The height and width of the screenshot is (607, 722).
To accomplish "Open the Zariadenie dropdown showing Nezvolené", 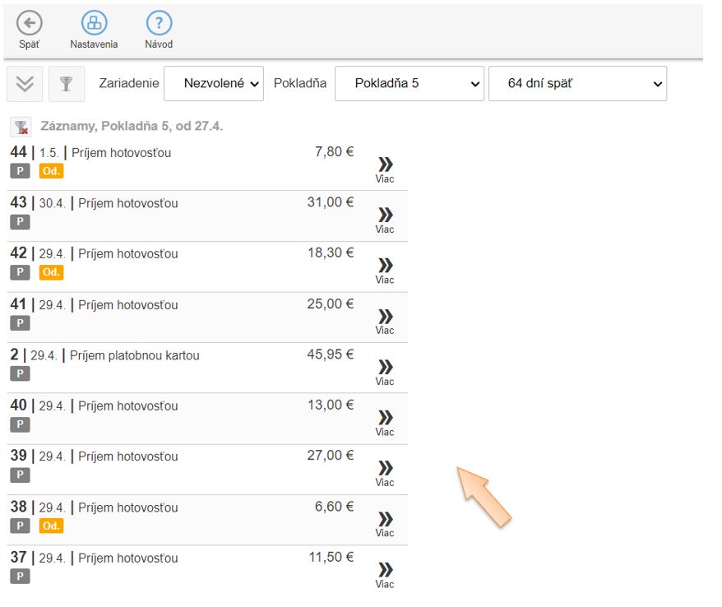I will [x=214, y=84].
